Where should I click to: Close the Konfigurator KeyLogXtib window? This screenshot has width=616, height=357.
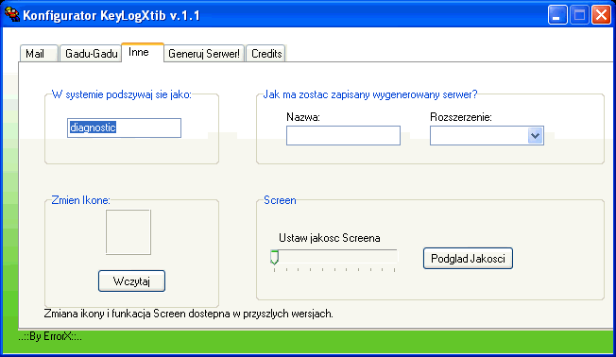[x=601, y=15]
